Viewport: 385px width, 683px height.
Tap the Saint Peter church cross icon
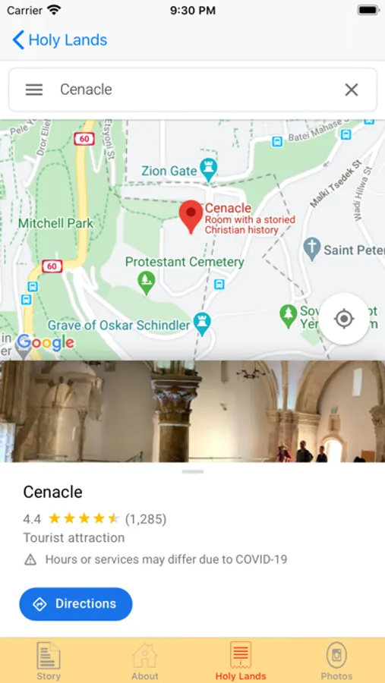(312, 249)
